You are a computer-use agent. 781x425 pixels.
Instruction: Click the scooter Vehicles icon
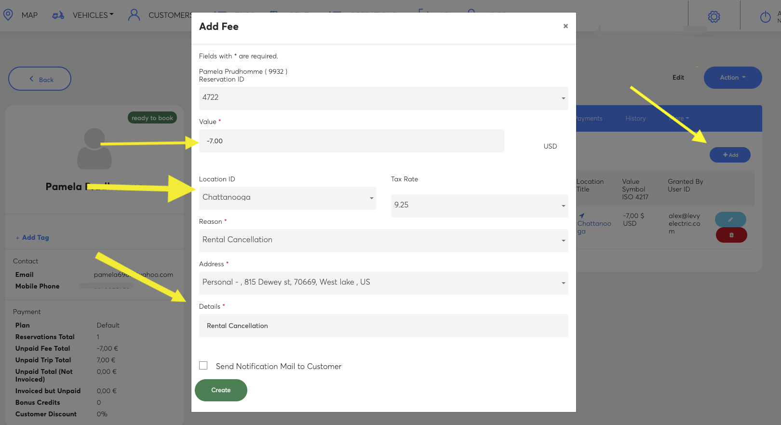(x=58, y=15)
